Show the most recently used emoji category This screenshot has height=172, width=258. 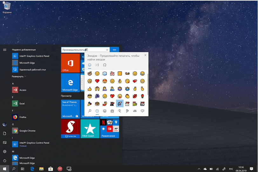[x=97, y=111]
